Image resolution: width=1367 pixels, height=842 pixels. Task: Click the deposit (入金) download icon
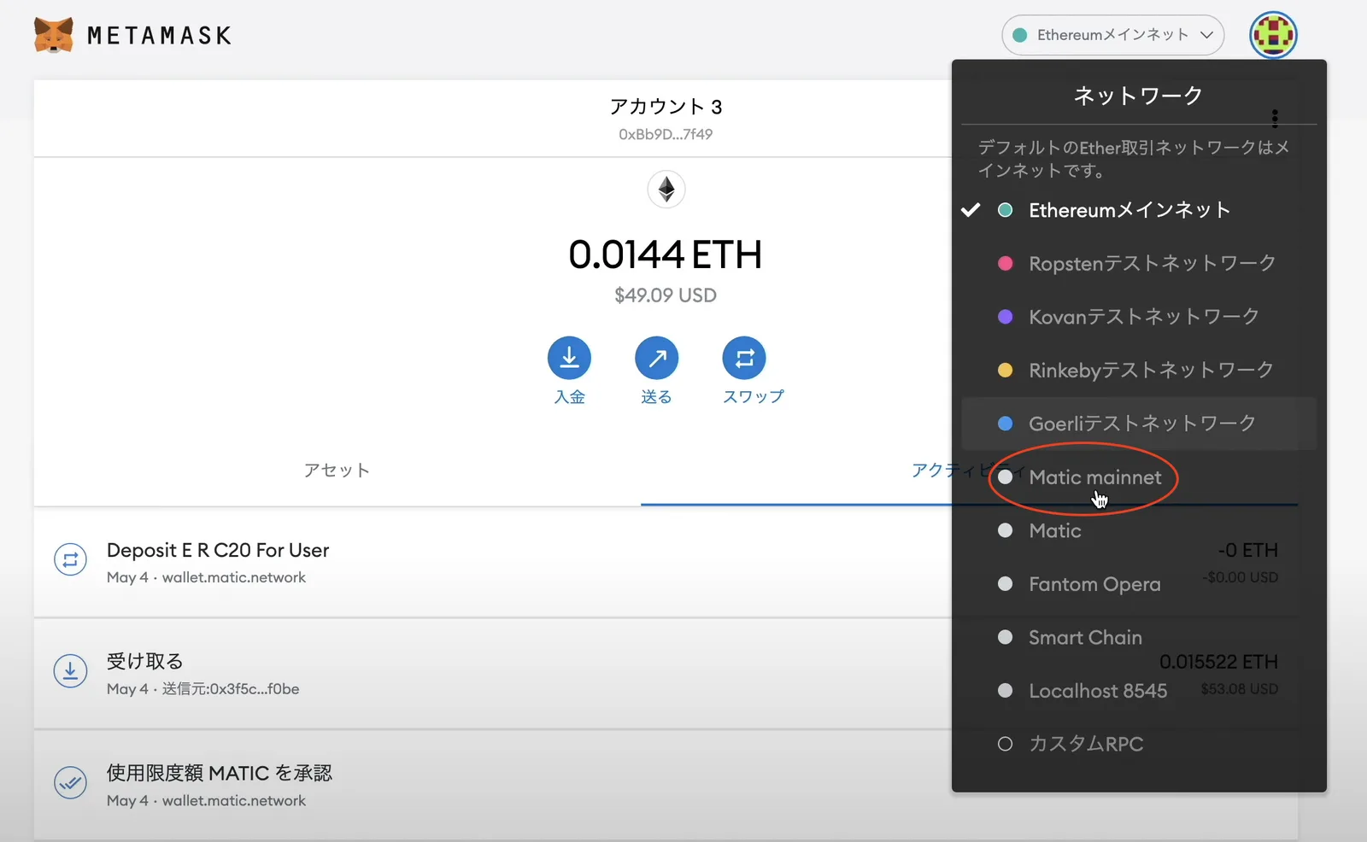[569, 358]
